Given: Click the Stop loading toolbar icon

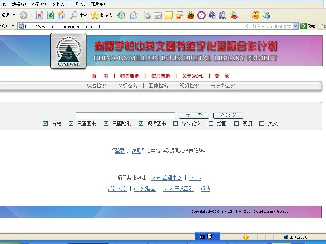Looking at the screenshot, I should pos(39,15).
